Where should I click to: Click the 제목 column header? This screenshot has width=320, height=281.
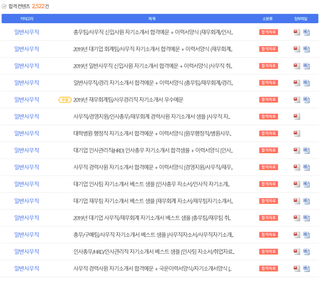coord(152,19)
